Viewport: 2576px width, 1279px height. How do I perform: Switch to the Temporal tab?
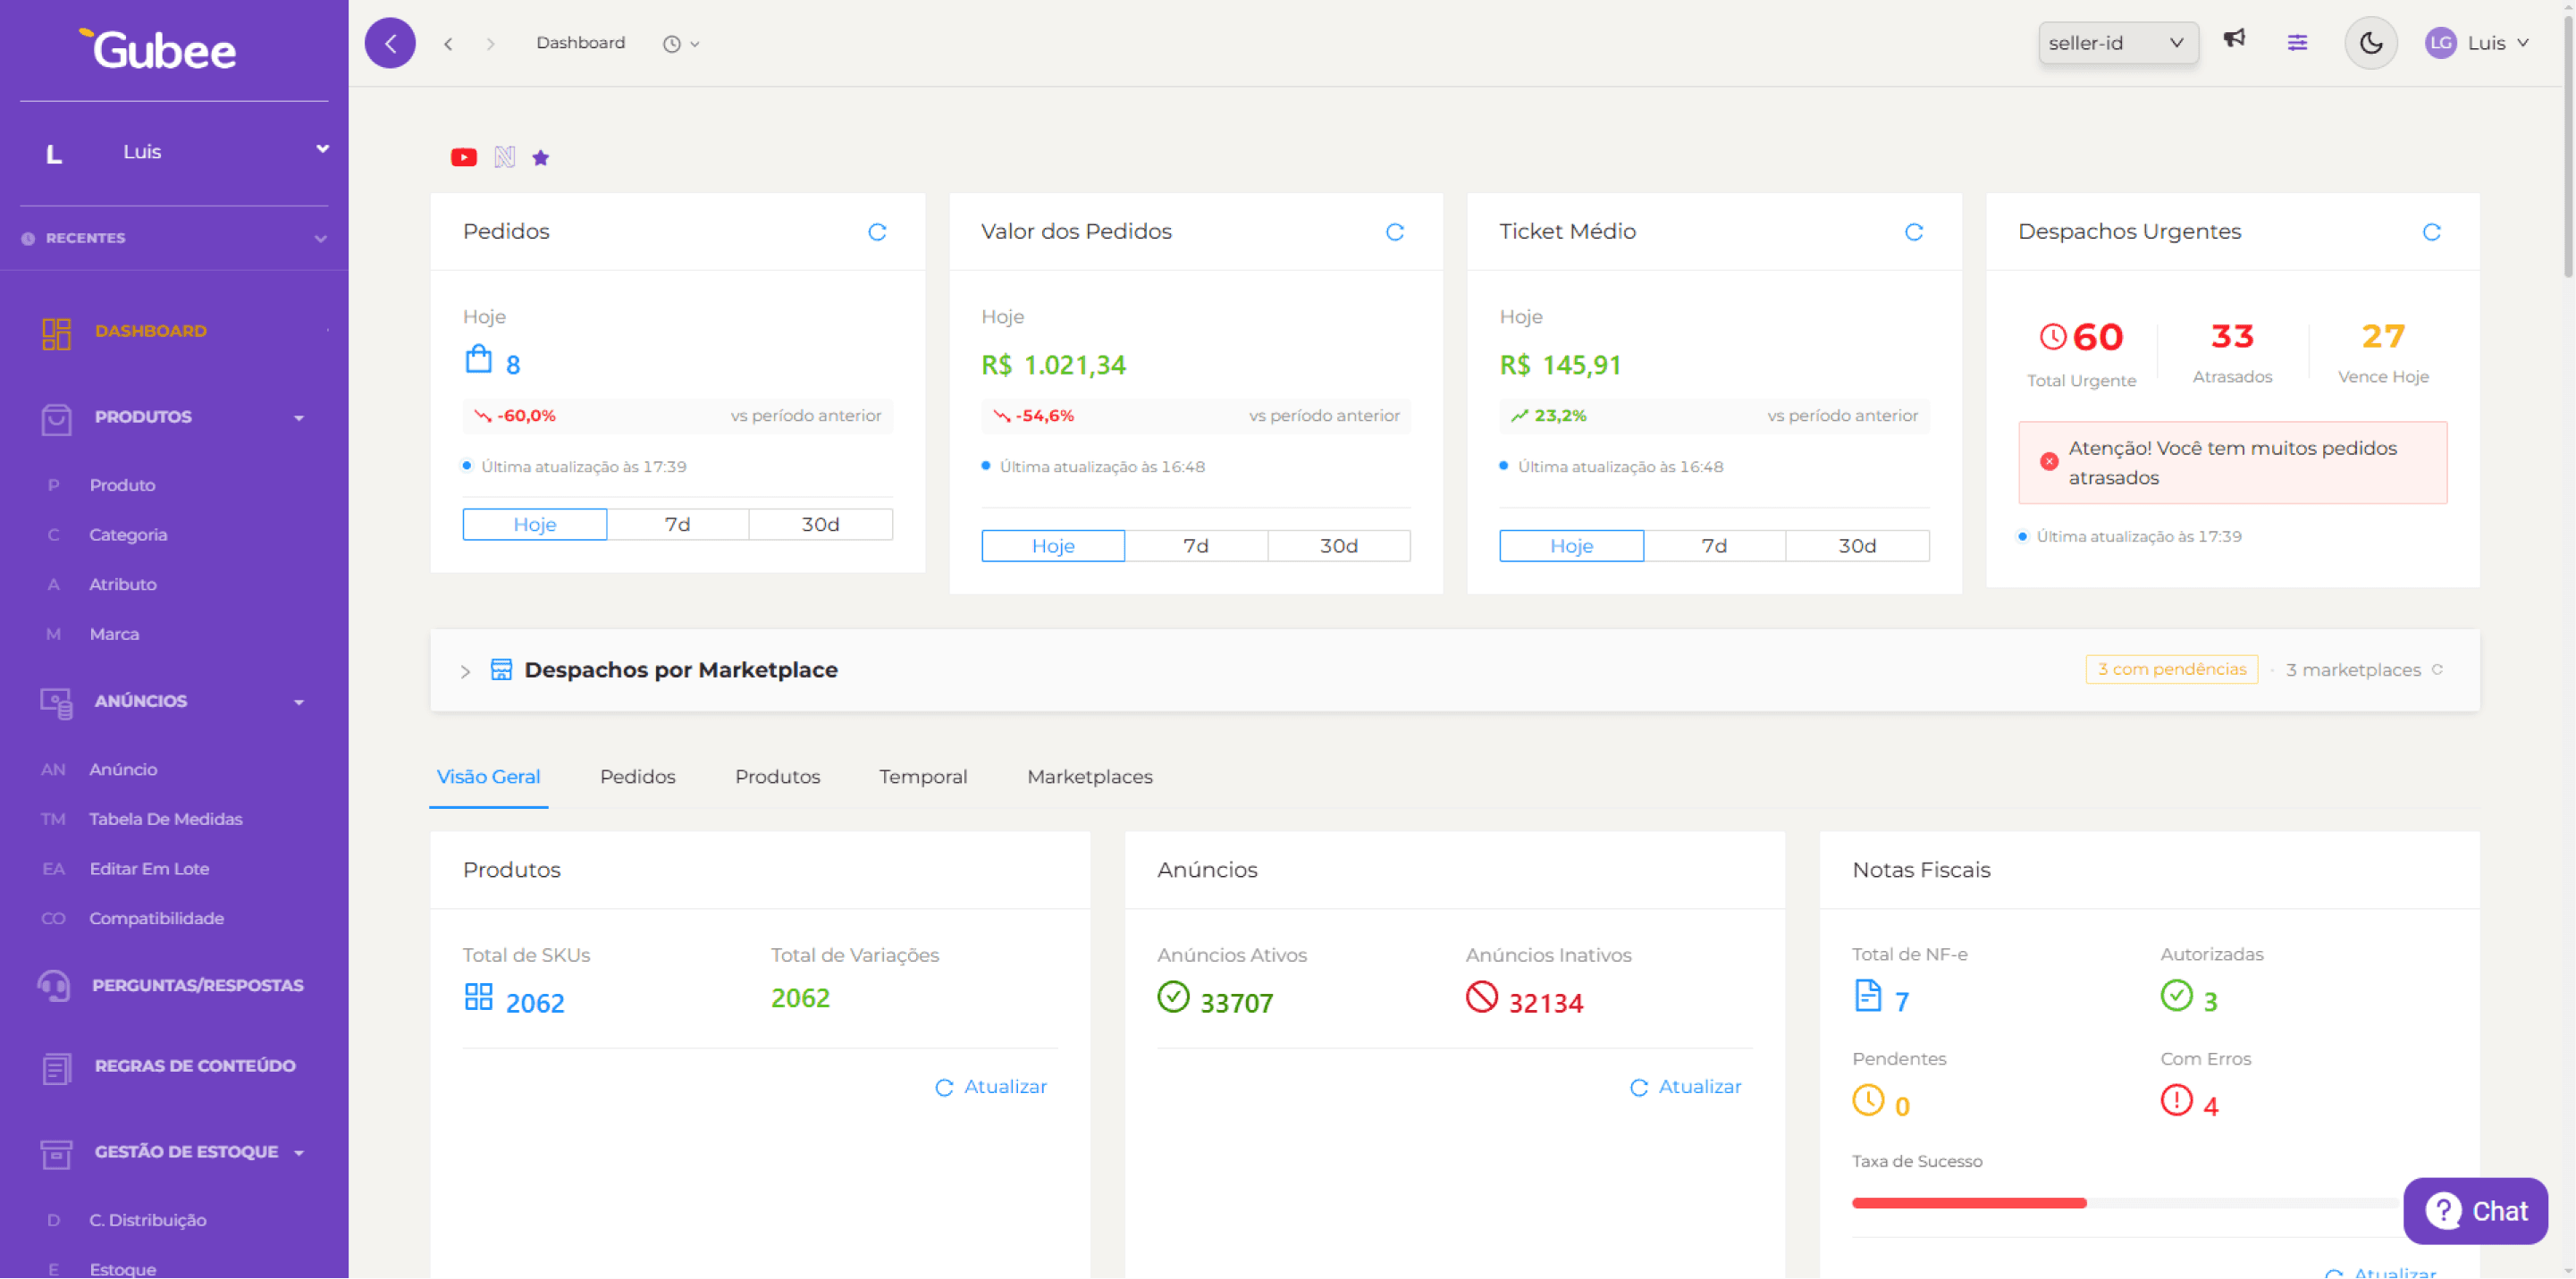tap(922, 776)
